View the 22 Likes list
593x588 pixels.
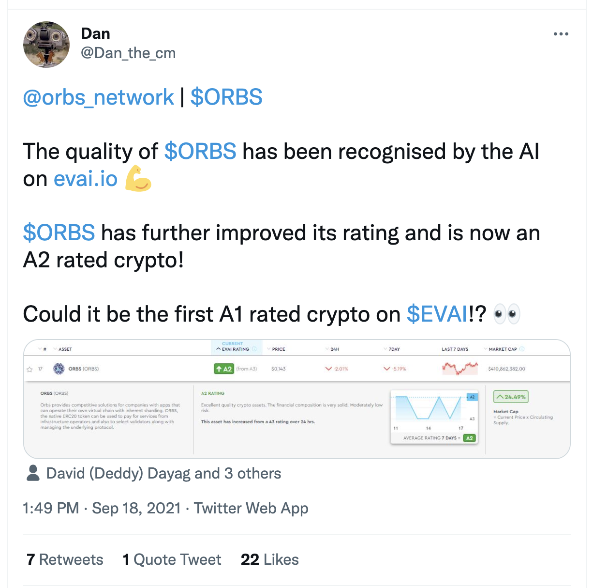(x=270, y=559)
